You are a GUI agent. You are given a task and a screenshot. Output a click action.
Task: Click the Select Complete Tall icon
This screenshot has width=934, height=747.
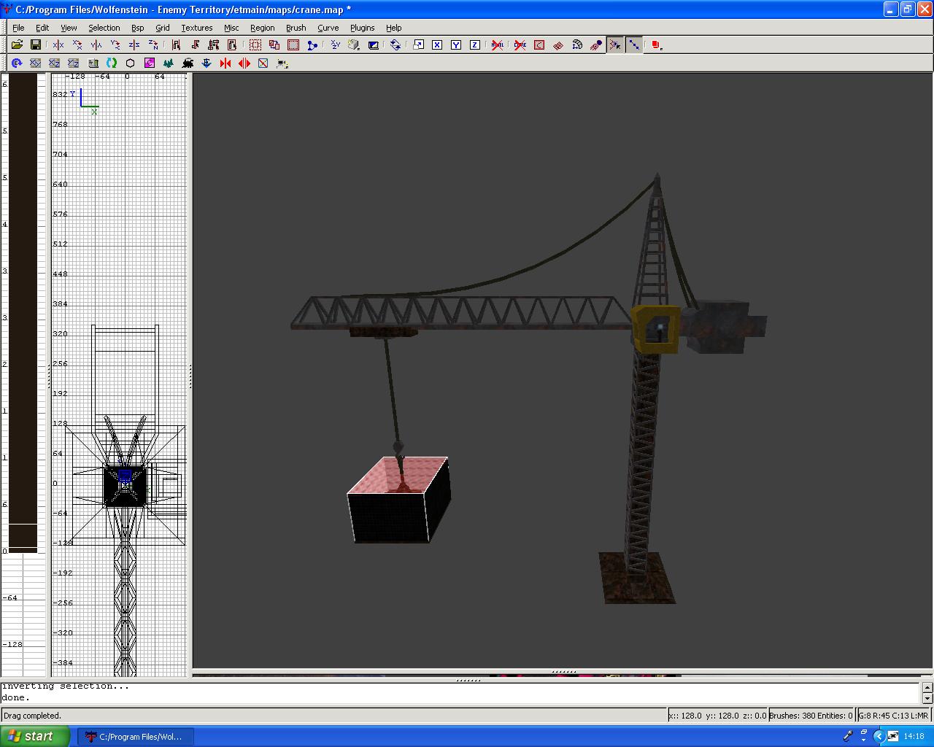[176, 45]
